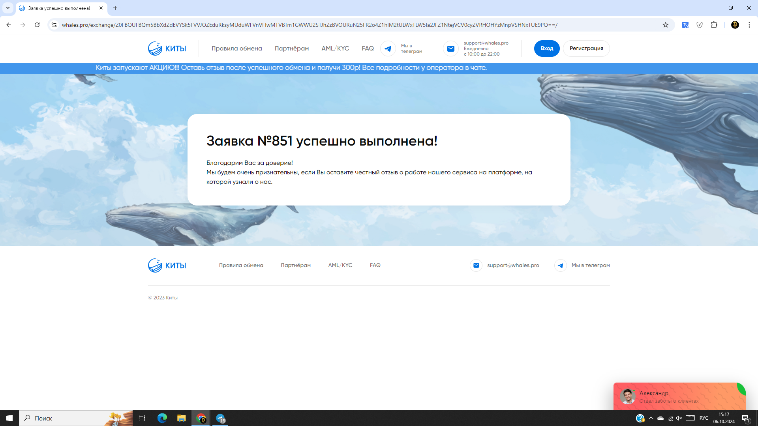This screenshot has width=758, height=426.
Task: Open footer link 'AML/KYC'
Action: tap(340, 265)
